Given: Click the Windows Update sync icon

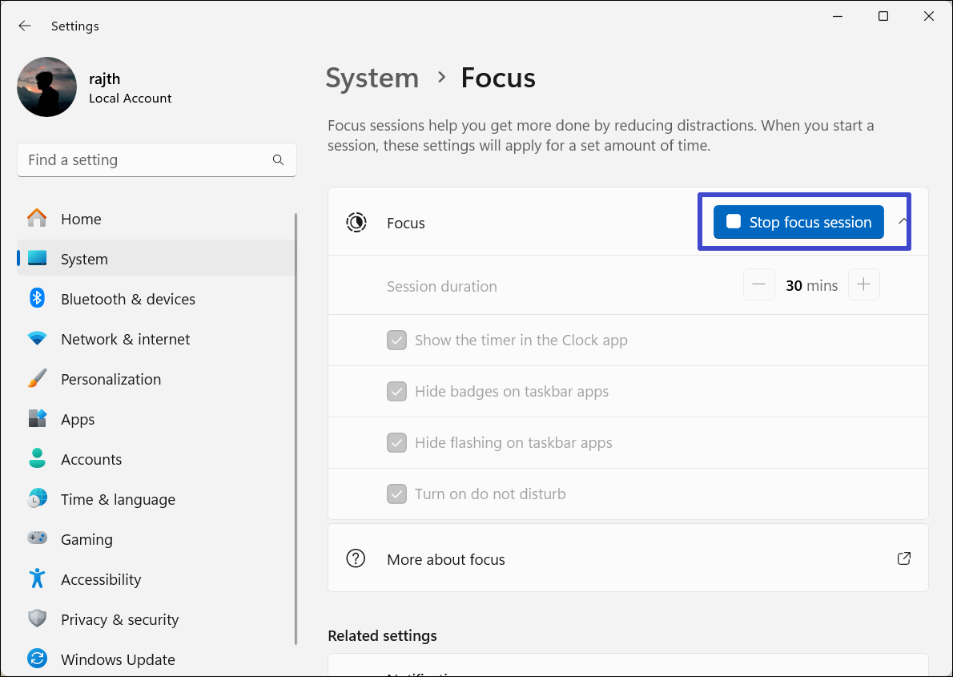Looking at the screenshot, I should [38, 659].
